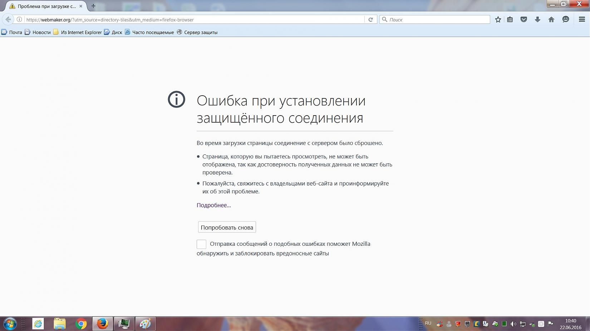Open the system info tray icon

(x=486, y=324)
